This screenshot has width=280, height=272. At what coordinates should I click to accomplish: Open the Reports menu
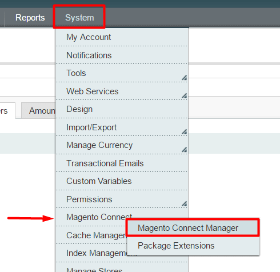click(x=30, y=18)
